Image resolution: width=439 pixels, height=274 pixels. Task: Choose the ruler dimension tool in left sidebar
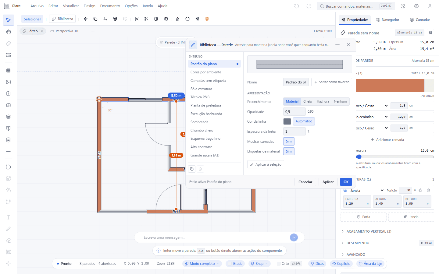point(8,55)
